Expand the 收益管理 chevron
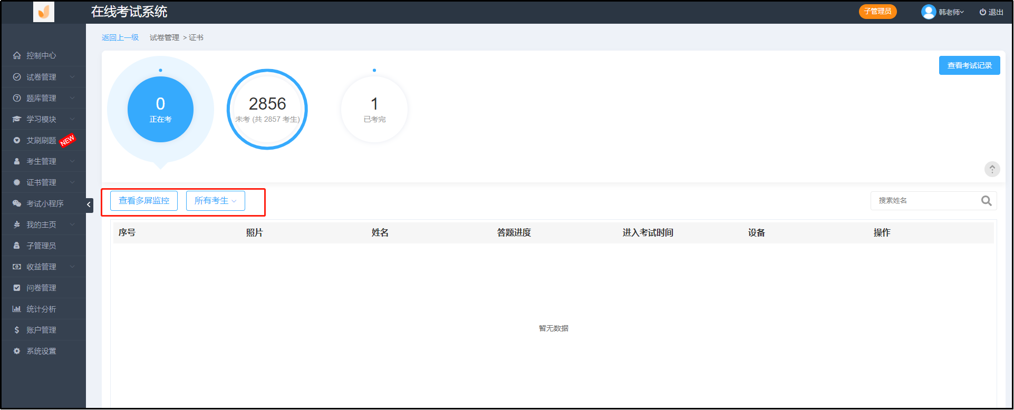The width and height of the screenshot is (1014, 410). click(x=72, y=267)
